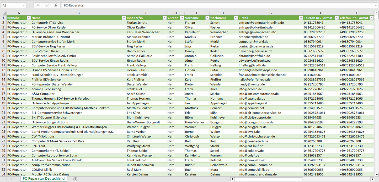Click the Select All corner triangle

pos(4,13)
